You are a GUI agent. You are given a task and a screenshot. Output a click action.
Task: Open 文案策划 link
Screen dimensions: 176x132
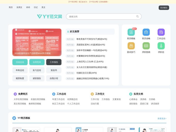pos(116,99)
